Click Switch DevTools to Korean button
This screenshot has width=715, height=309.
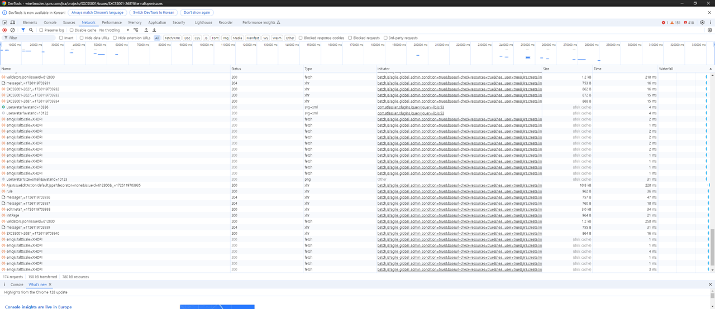point(154,12)
